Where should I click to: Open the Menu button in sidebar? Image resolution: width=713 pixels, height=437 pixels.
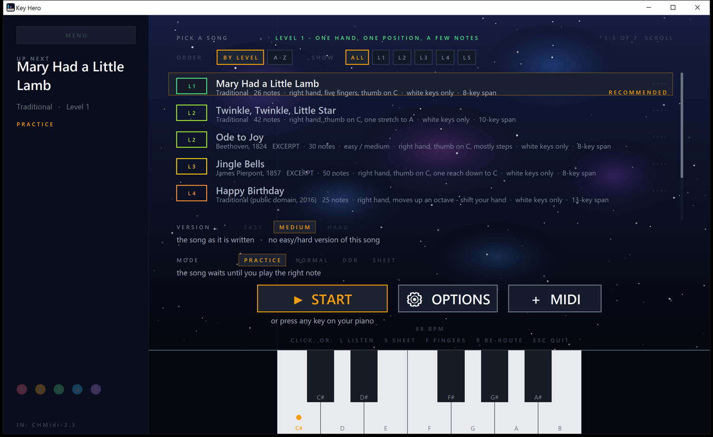[76, 35]
